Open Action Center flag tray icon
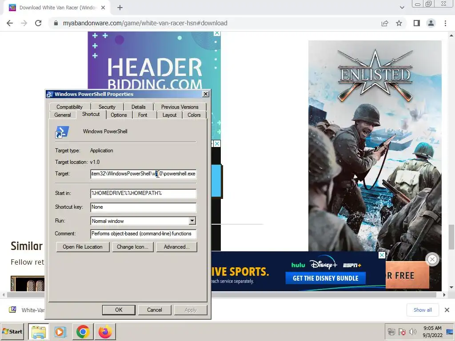 [402, 332]
